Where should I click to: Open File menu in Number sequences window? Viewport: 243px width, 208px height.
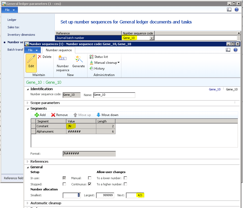click(x=32, y=50)
